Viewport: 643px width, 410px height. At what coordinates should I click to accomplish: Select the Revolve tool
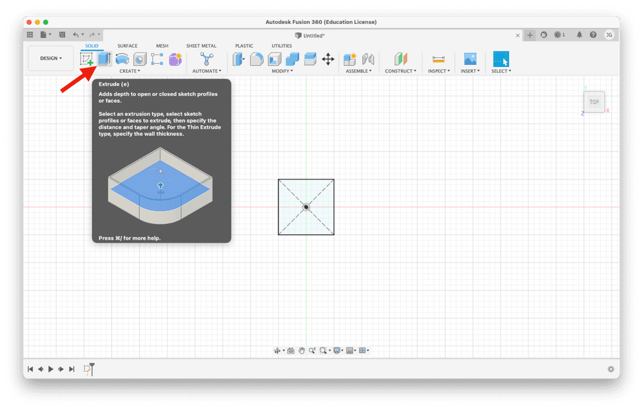122,59
